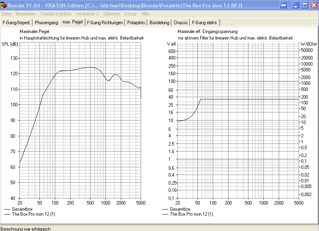Viewport: 319px width, 231px height.
Task: Select the max. Pegel tab
Action: (x=72, y=22)
